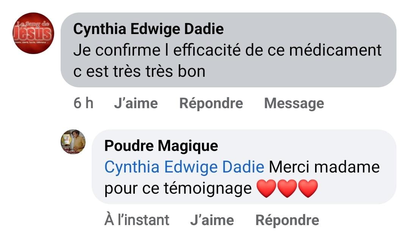Tap the 'c est très très bon' line
The height and width of the screenshot is (244, 409).
(139, 71)
